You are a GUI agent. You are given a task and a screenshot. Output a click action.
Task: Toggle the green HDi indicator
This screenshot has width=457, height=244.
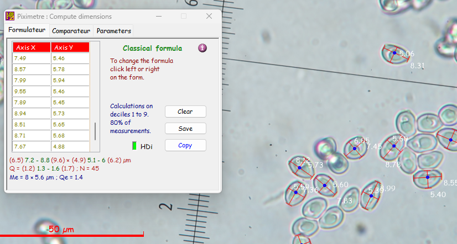(134, 146)
